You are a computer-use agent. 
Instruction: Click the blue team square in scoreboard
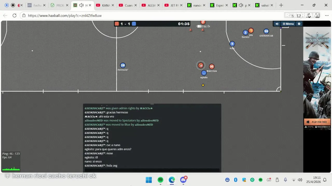click(134, 24)
